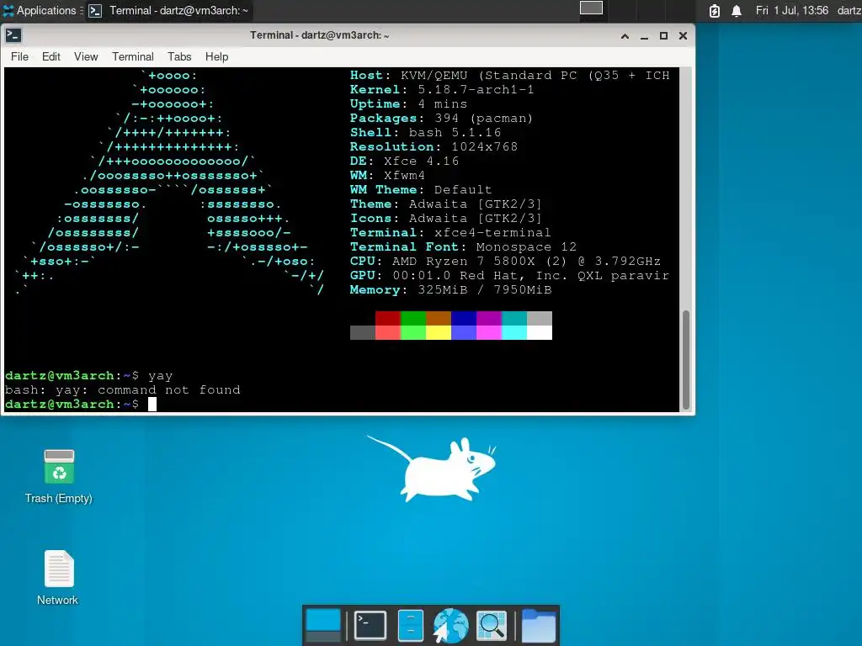Click the text 'Kernel: 5.18.7-arch1-1'

(x=442, y=89)
